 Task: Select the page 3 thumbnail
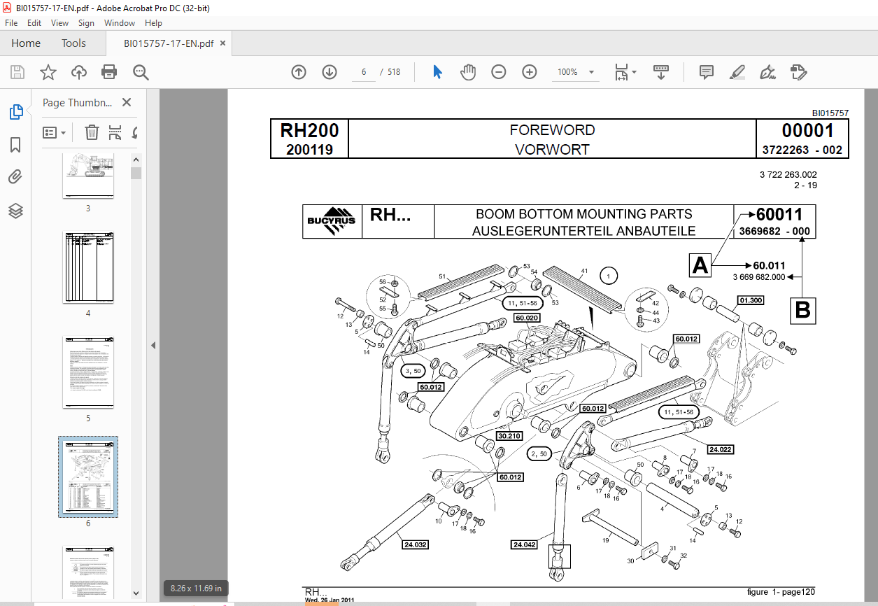click(88, 176)
